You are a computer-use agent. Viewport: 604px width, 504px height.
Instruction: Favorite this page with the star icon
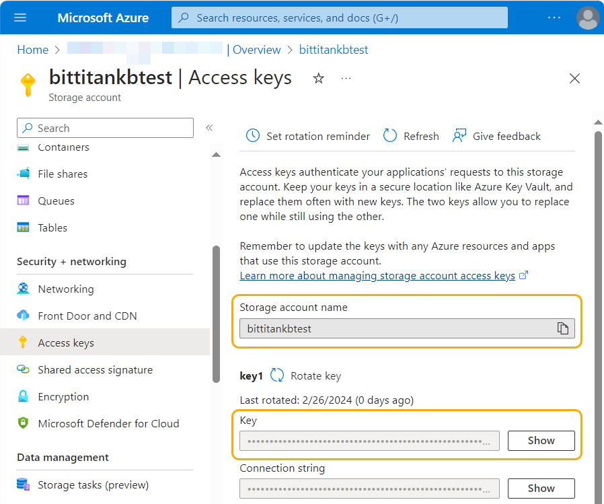pos(318,78)
